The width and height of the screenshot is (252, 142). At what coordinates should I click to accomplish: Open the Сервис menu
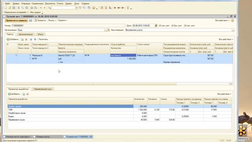point(69,4)
